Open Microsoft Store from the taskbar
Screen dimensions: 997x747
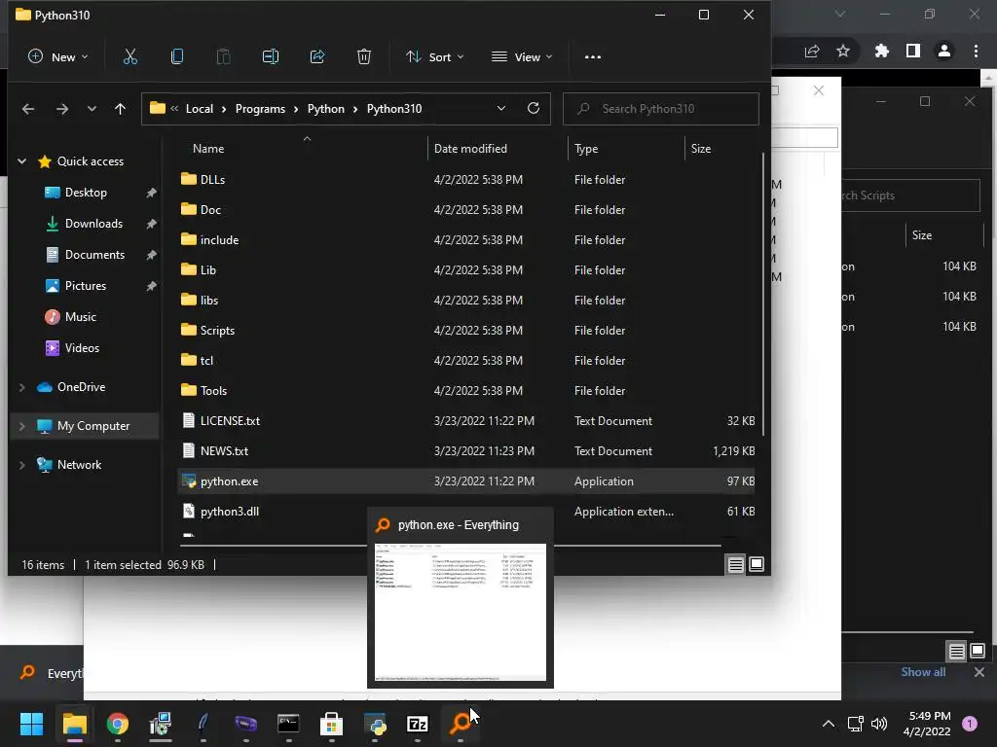point(331,724)
